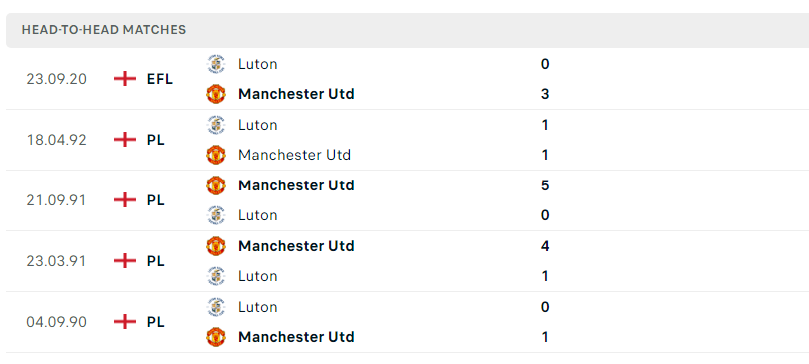This screenshot has width=809, height=364.
Task: Click the 23.09.20 match date
Action: click(x=56, y=79)
